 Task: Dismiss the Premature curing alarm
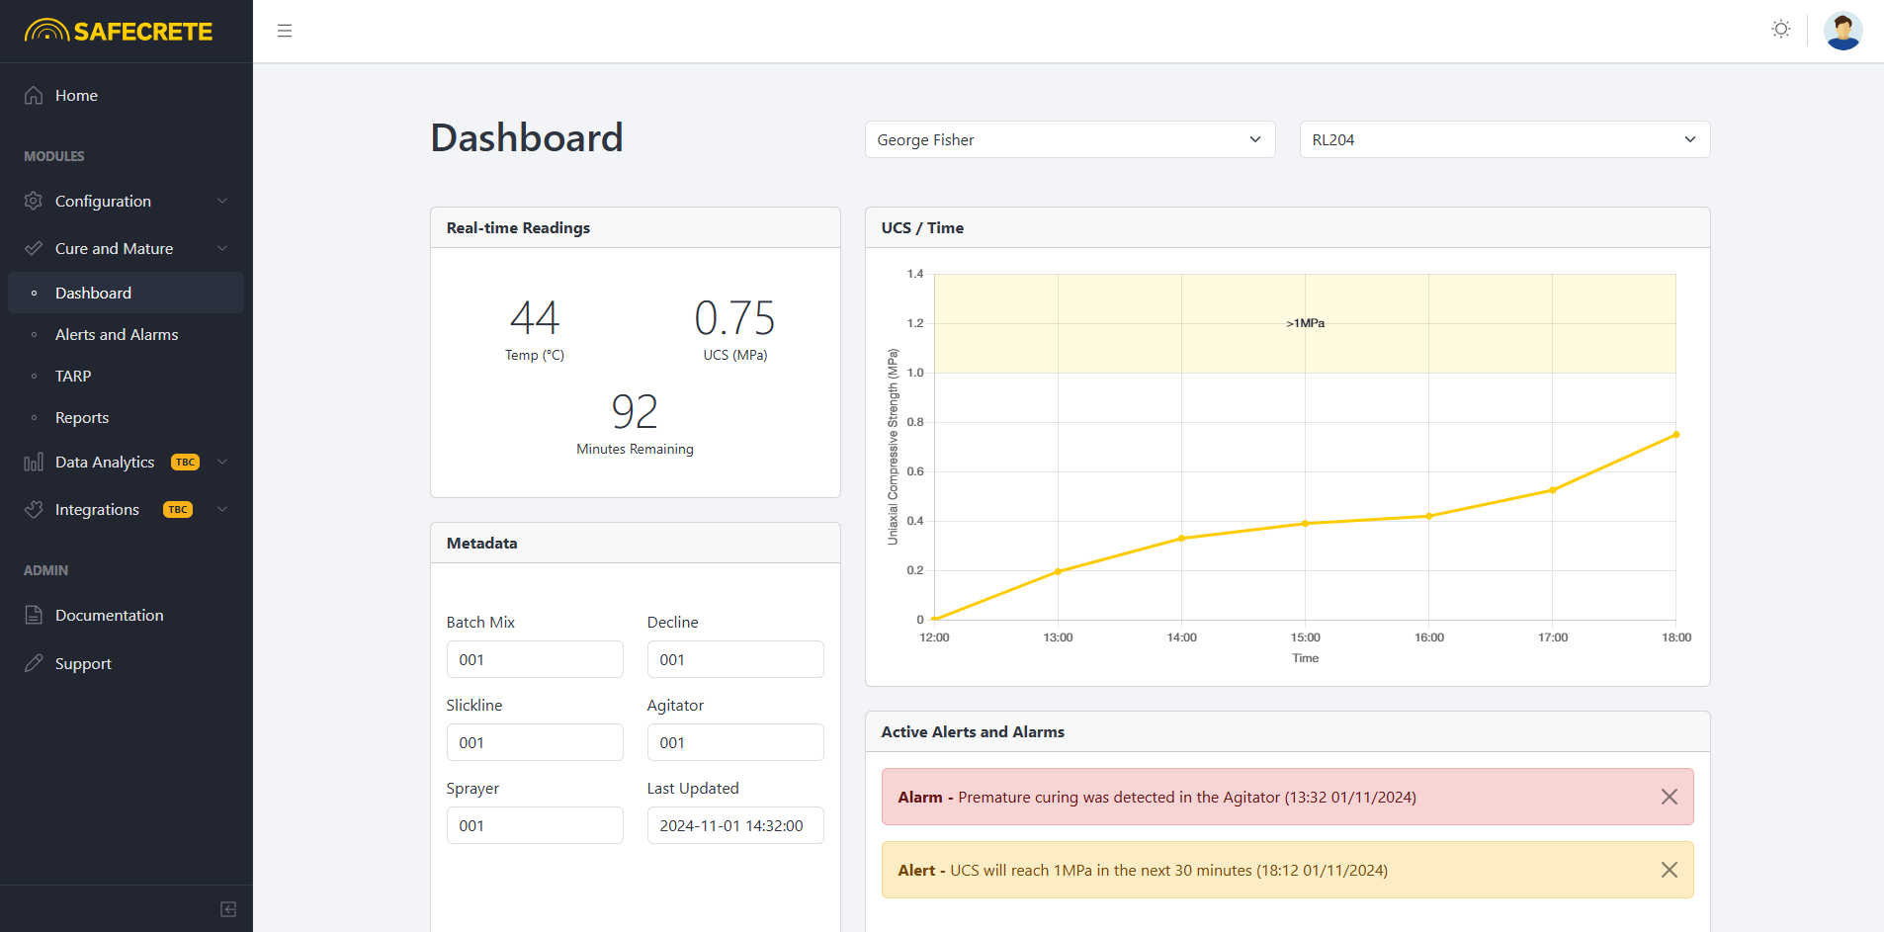tap(1669, 798)
